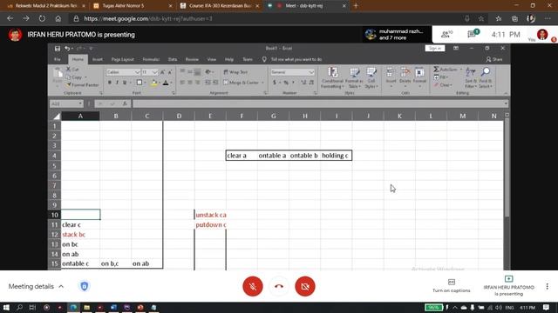
Task: Open the Data ribbon tab
Action: tap(173, 59)
